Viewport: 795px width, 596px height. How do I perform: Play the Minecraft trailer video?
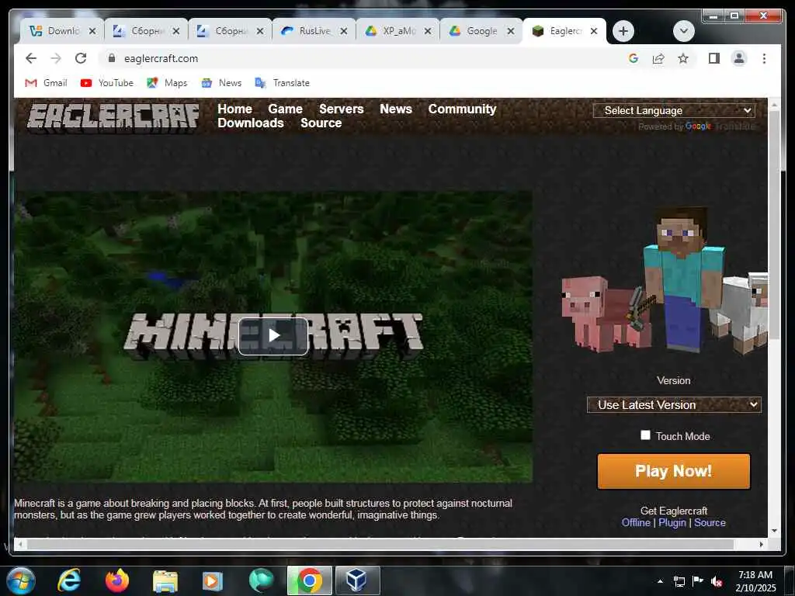[x=273, y=335]
